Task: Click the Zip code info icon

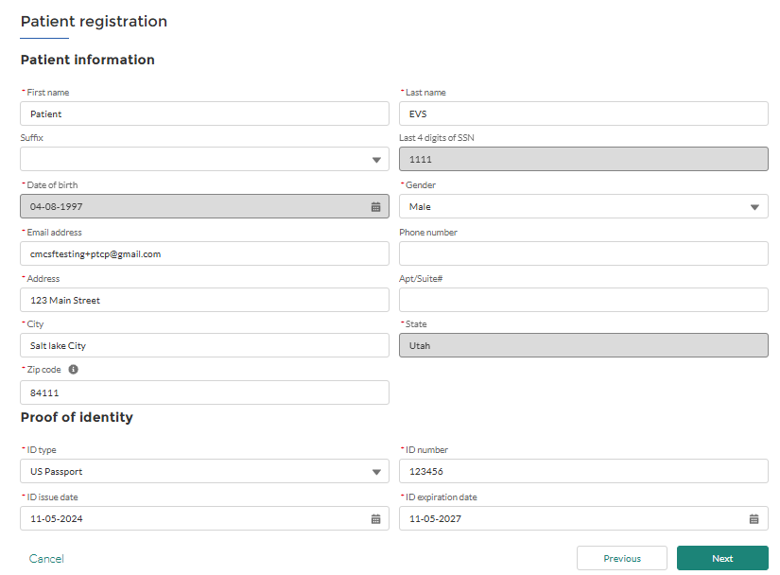Action: pyautogui.click(x=73, y=370)
